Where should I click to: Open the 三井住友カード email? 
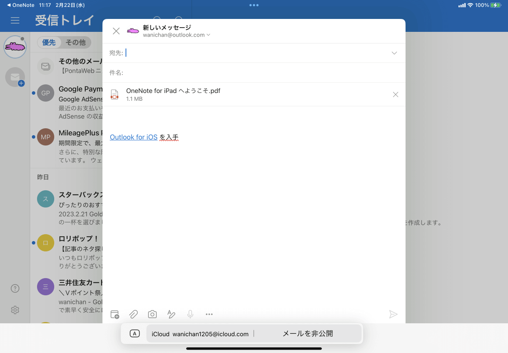[x=66, y=296]
